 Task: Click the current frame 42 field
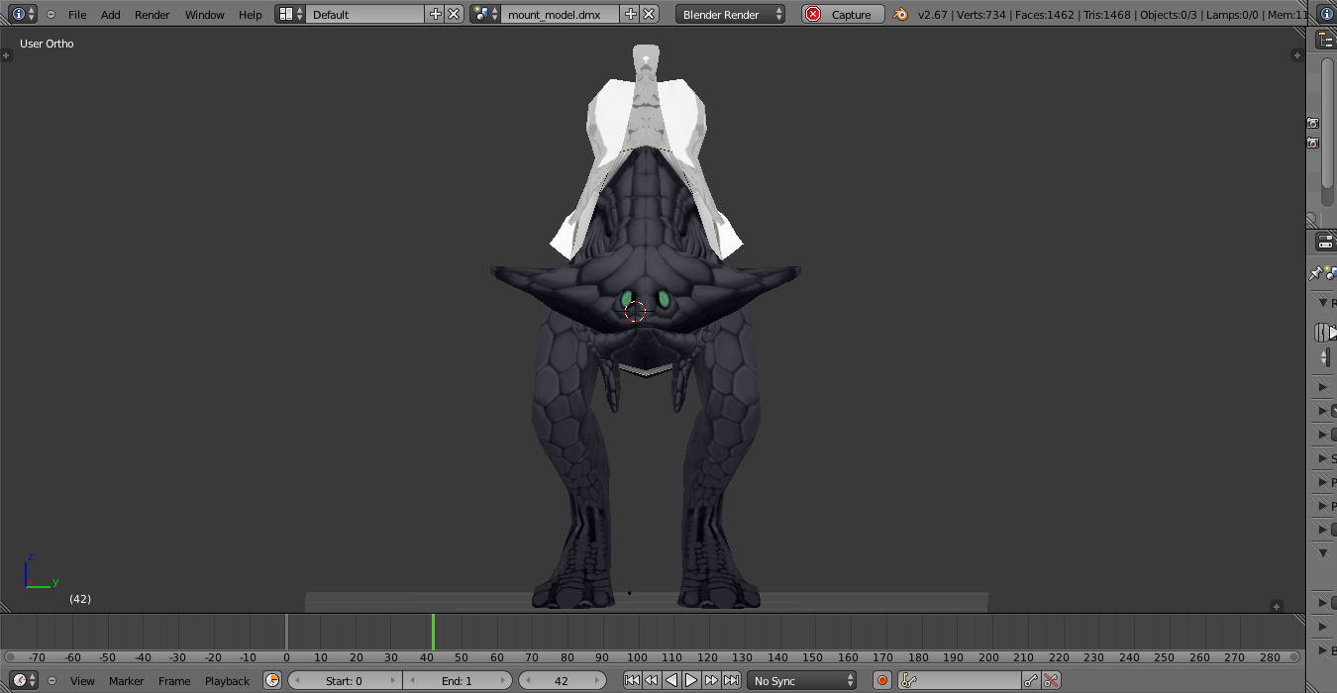tap(562, 680)
